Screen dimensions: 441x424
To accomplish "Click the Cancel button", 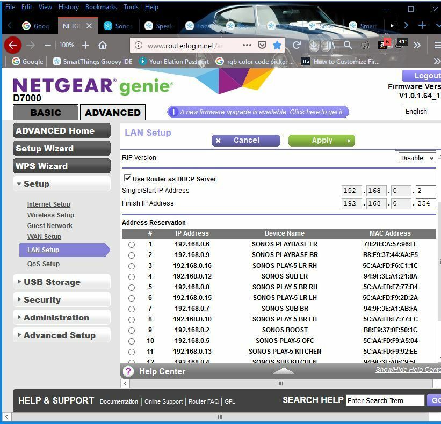I will pos(246,140).
